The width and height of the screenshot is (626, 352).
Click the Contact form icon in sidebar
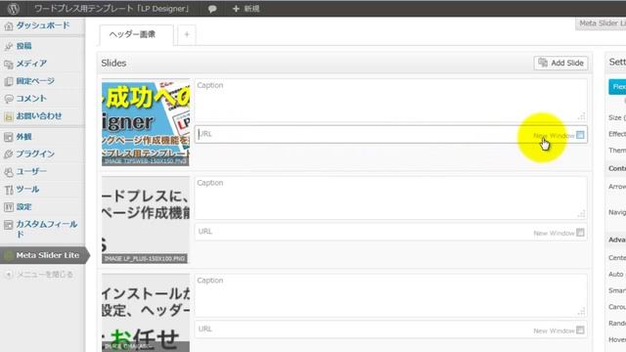point(9,116)
